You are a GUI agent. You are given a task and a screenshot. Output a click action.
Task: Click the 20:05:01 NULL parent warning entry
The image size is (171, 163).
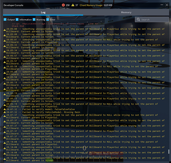[x=82, y=41]
